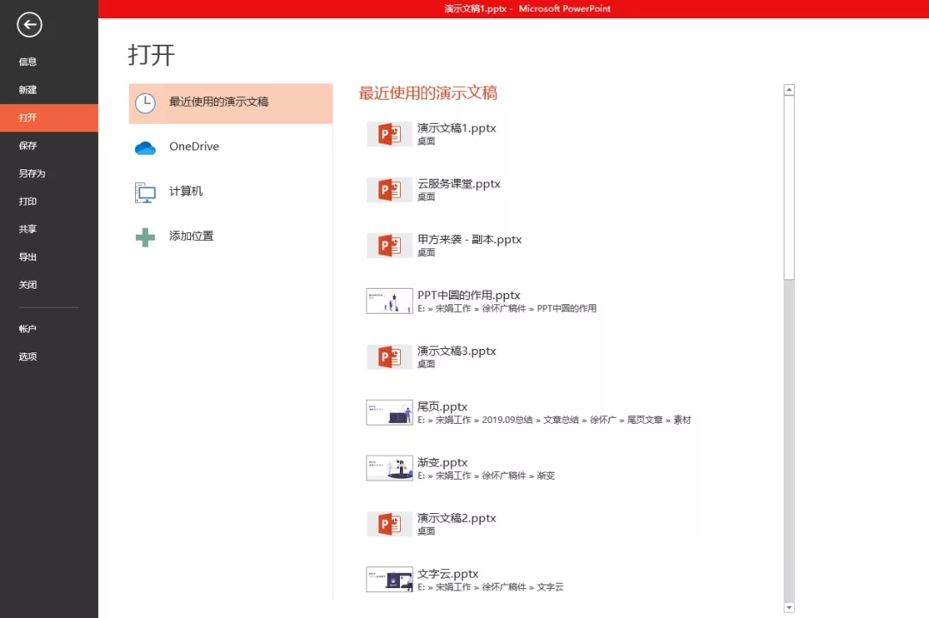Image resolution: width=929 pixels, height=618 pixels.
Task: Click the path text under 尾页.pptx
Action: (x=554, y=419)
